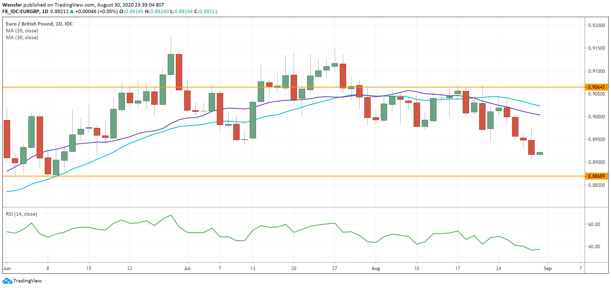Click the 40.00 RSI scale label
This screenshot has height=288, width=611.
[x=594, y=247]
